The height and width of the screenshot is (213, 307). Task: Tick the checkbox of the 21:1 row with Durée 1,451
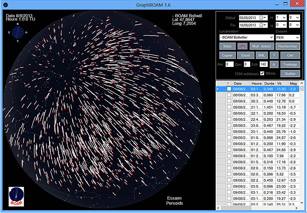229,107
